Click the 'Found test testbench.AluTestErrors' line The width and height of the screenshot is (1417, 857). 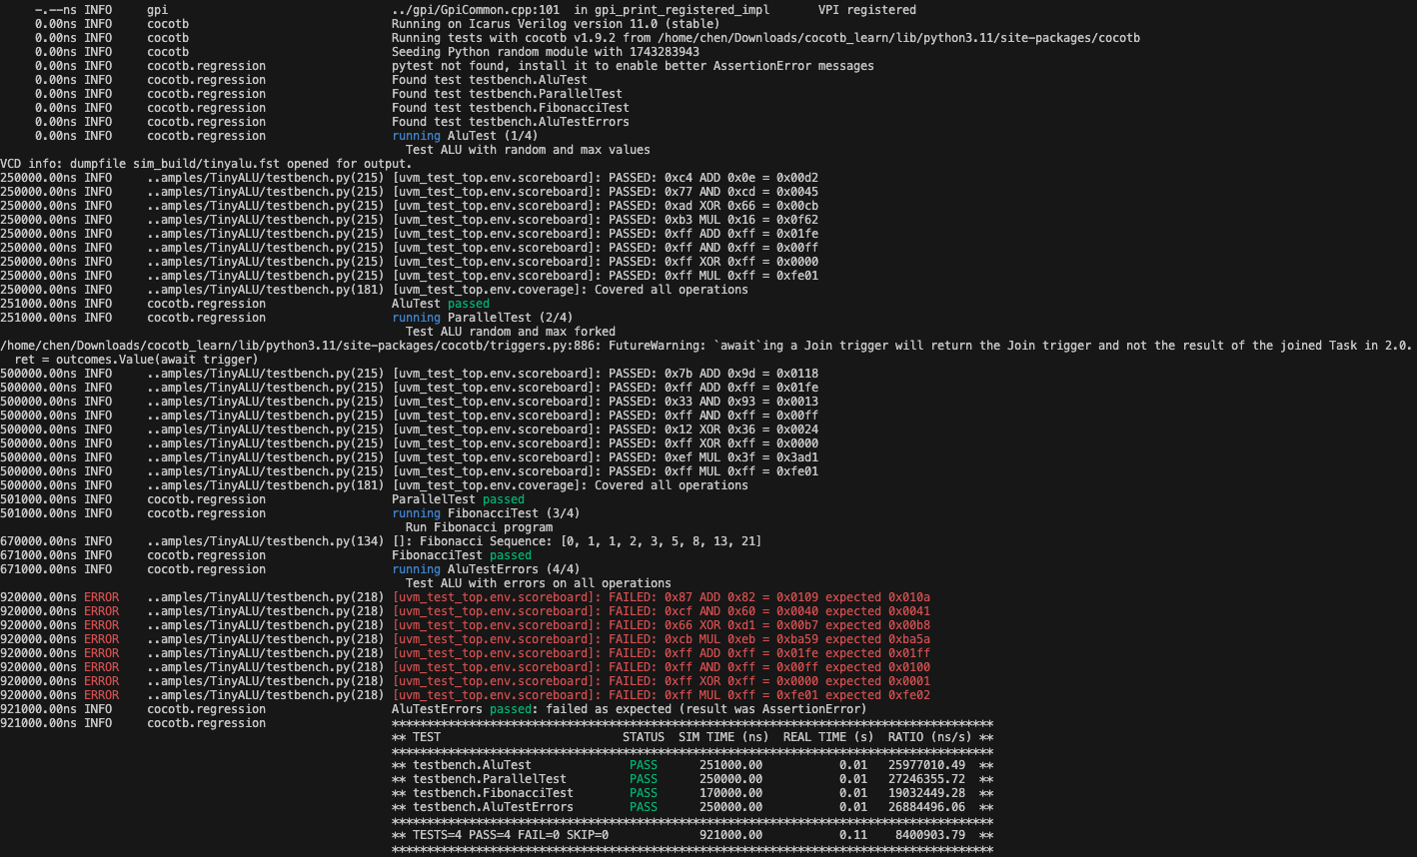[511, 122]
